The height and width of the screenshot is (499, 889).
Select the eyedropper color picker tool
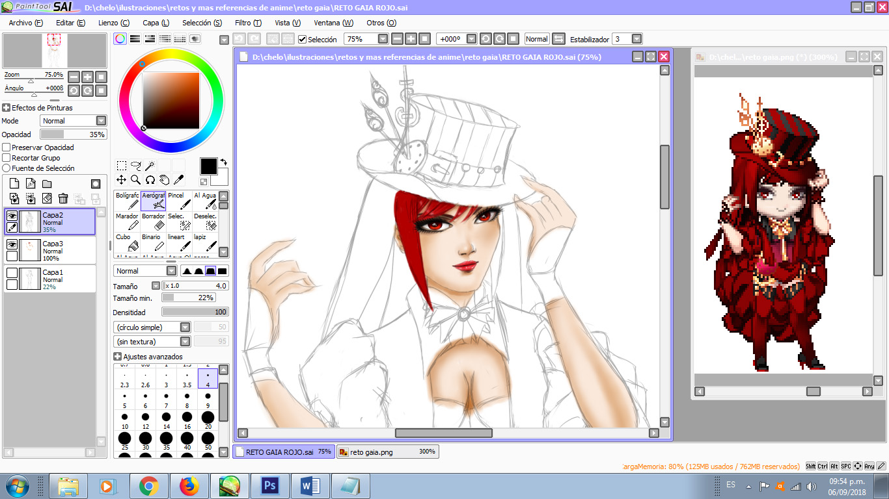[179, 180]
